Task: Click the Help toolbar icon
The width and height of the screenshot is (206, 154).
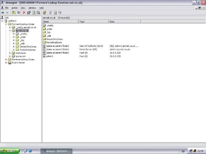Action: pyautogui.click(x=44, y=13)
